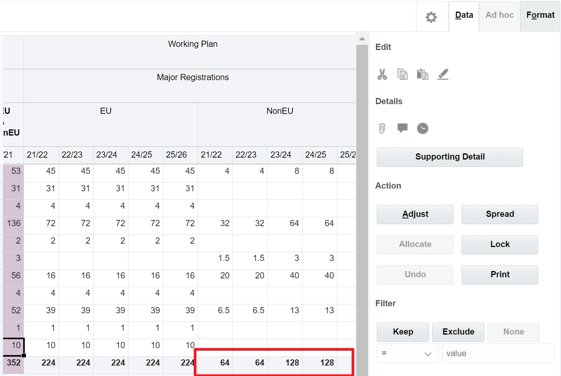Open Attachments via the paperclip icon

coord(382,128)
